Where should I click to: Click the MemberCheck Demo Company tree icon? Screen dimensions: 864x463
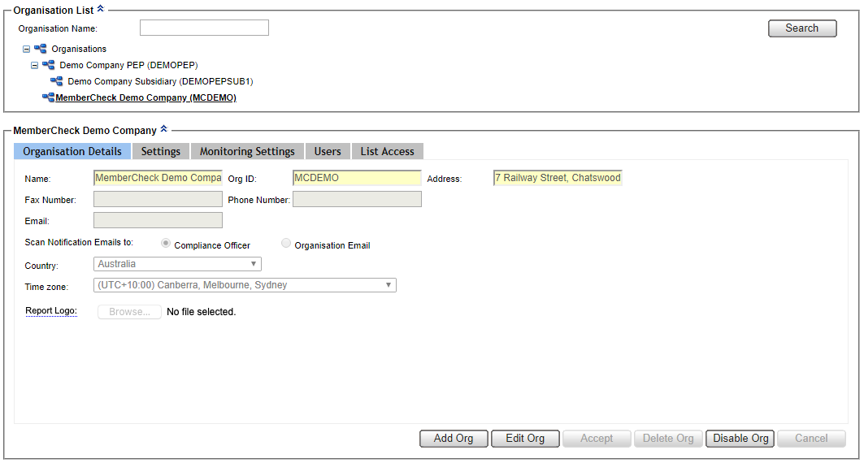coord(49,97)
